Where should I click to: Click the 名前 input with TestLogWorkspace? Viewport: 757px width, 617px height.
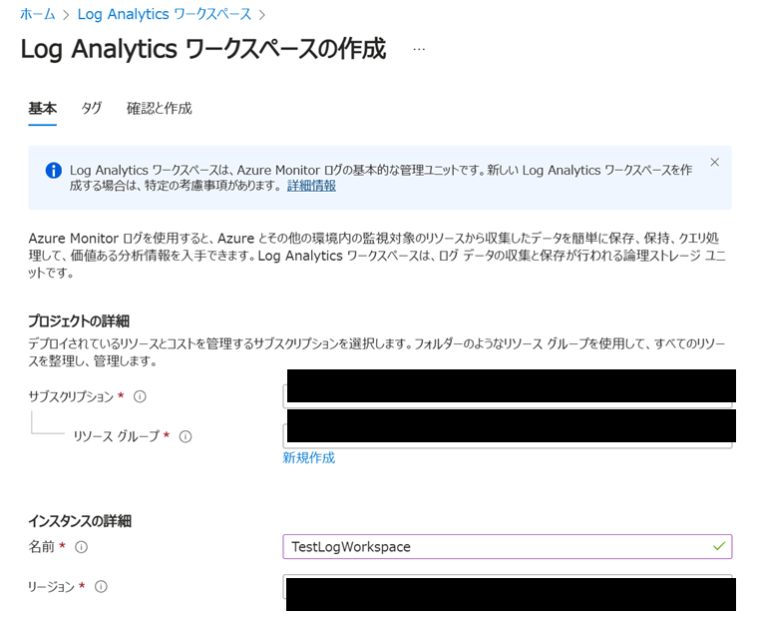(508, 546)
